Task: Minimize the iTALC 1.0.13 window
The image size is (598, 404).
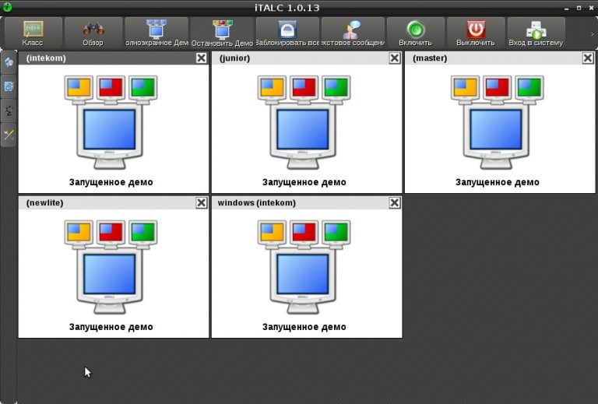Action: 566,8
